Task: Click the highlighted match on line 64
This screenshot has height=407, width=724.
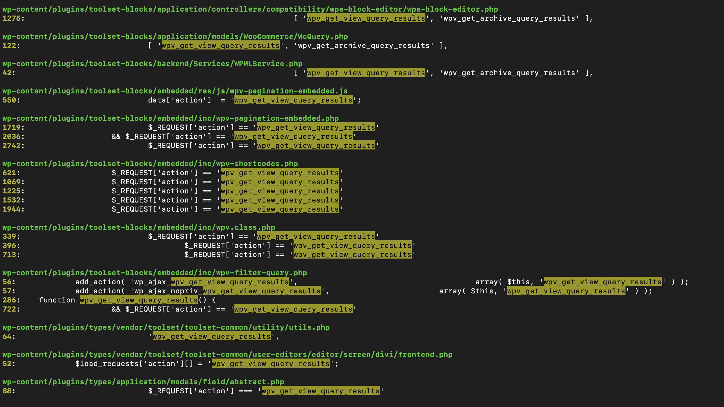Action: [212, 336]
